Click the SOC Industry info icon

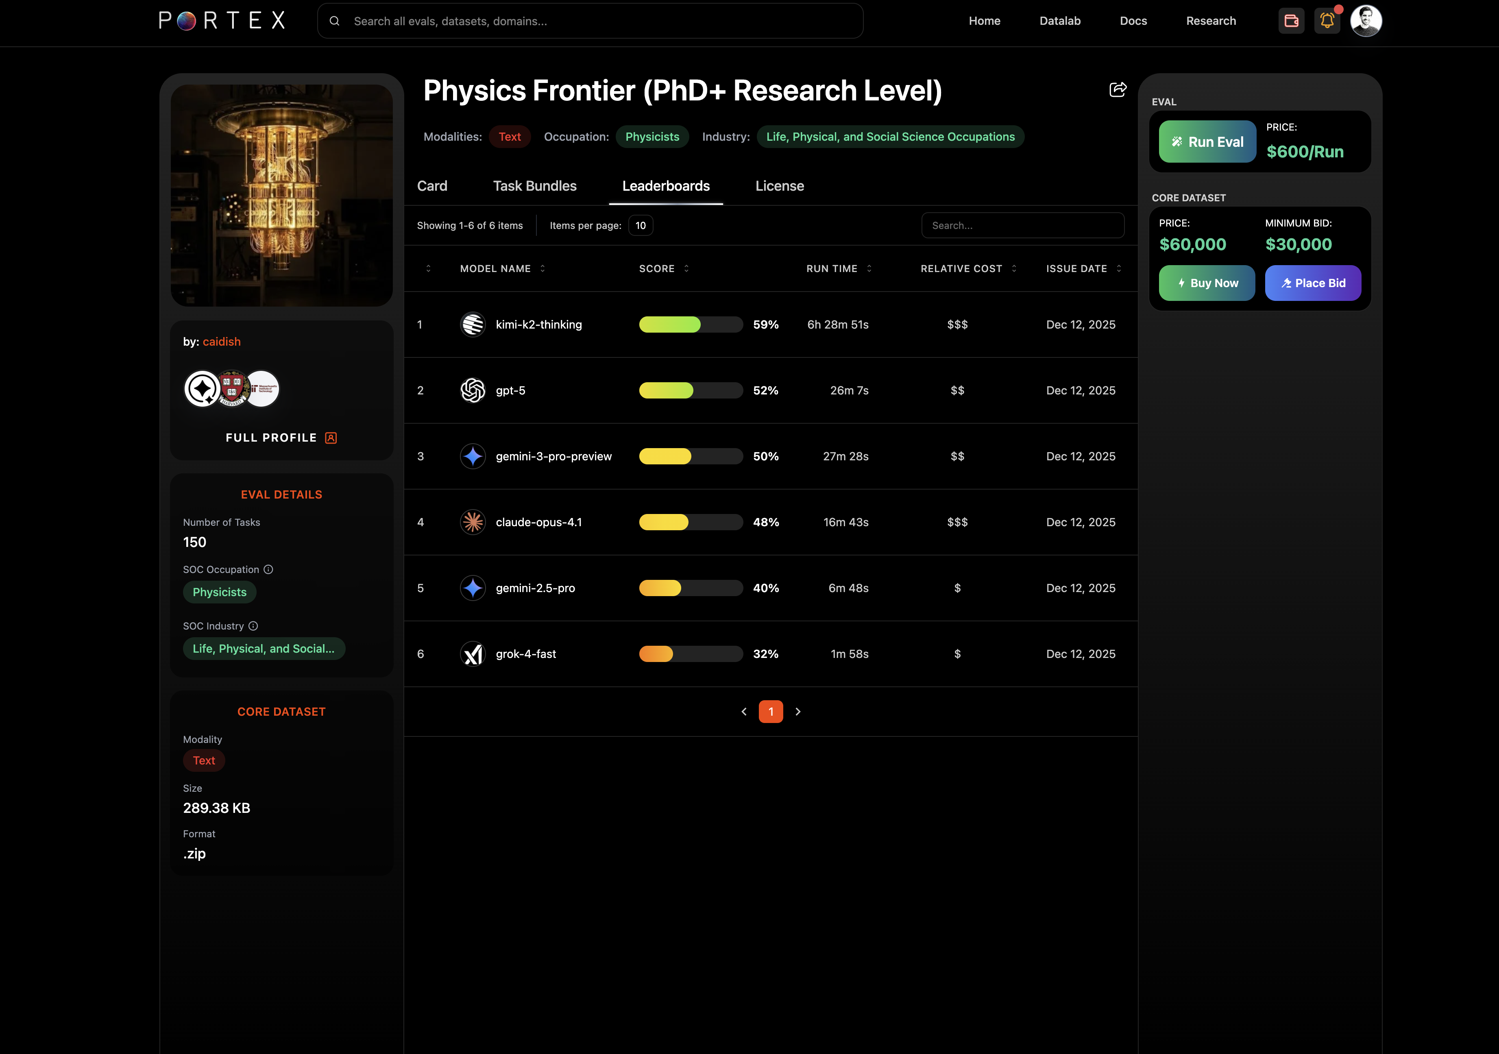[x=253, y=626]
